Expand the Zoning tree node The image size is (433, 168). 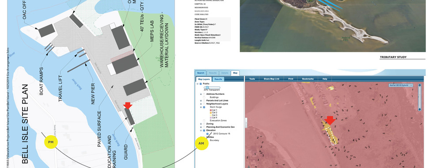[x=201, y=124]
